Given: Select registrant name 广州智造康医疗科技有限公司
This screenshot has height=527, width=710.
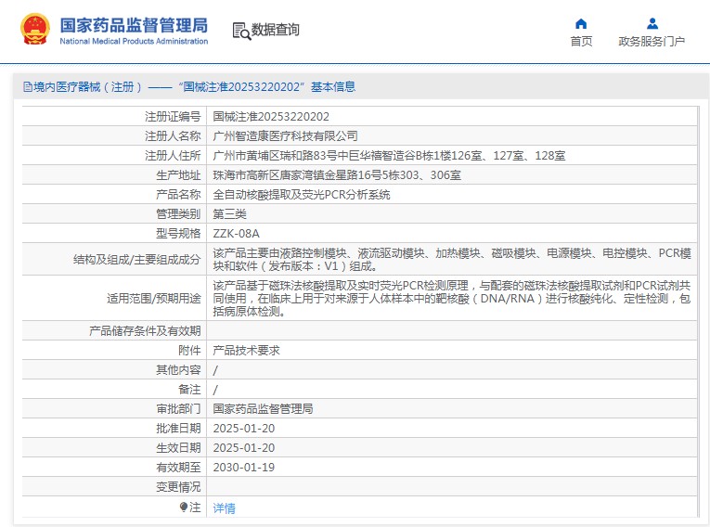Looking at the screenshot, I should pyautogui.click(x=285, y=136).
